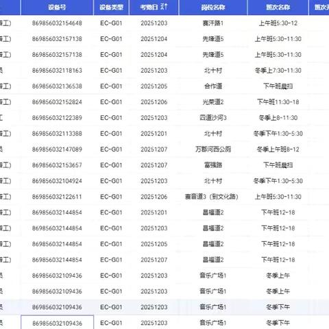
Task: Click date 20251205 in the 合作道 row
Action: pos(154,86)
